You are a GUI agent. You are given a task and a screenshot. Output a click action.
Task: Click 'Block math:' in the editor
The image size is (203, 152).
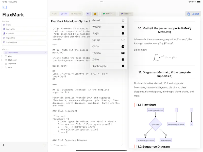click(x=60, y=66)
